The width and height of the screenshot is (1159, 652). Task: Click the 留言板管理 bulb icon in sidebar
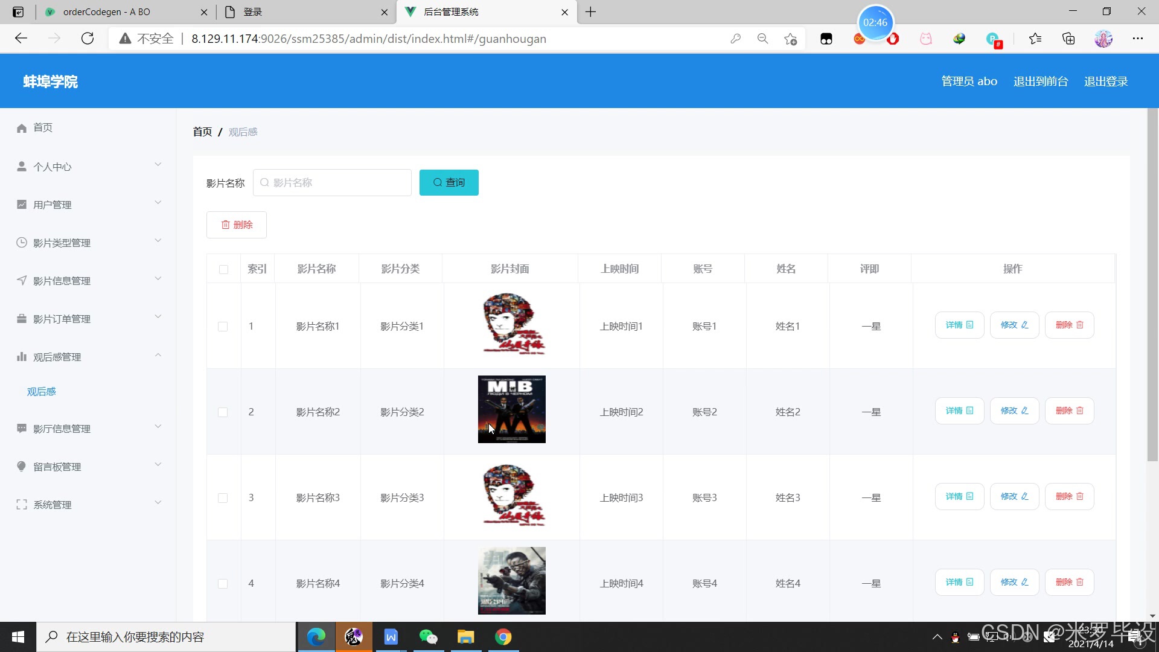22,466
